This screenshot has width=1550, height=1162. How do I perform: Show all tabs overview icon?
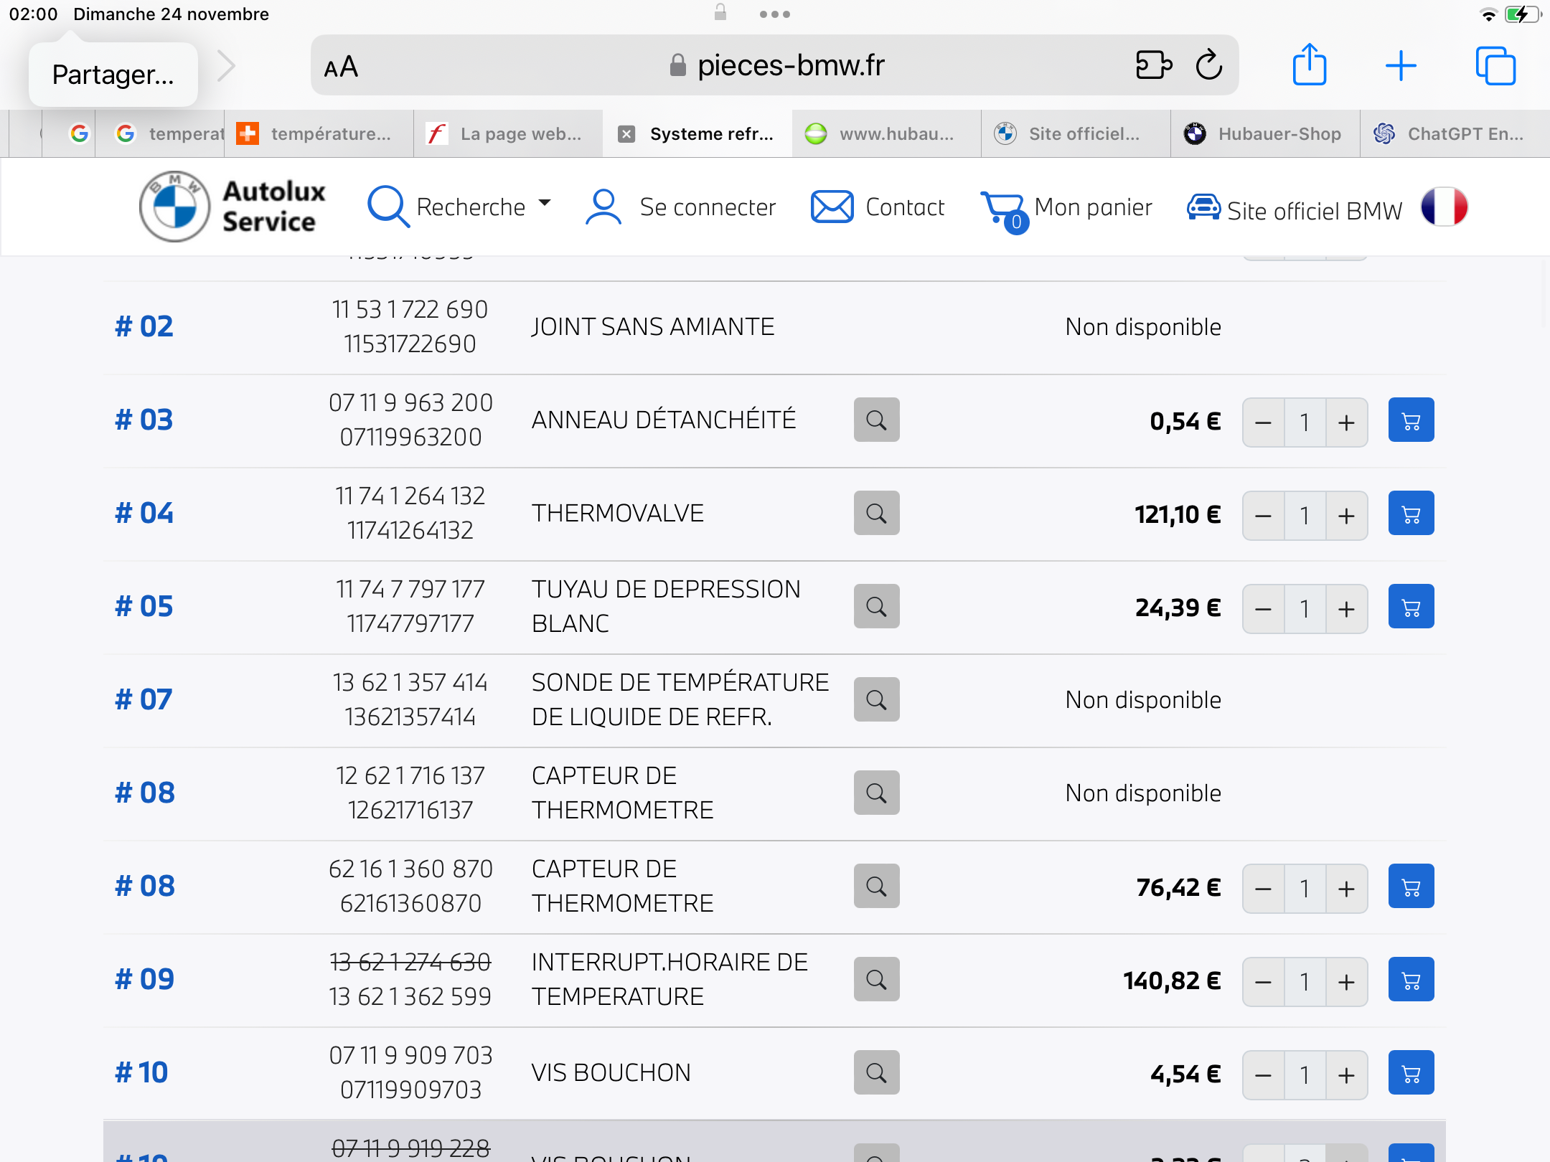[1495, 66]
